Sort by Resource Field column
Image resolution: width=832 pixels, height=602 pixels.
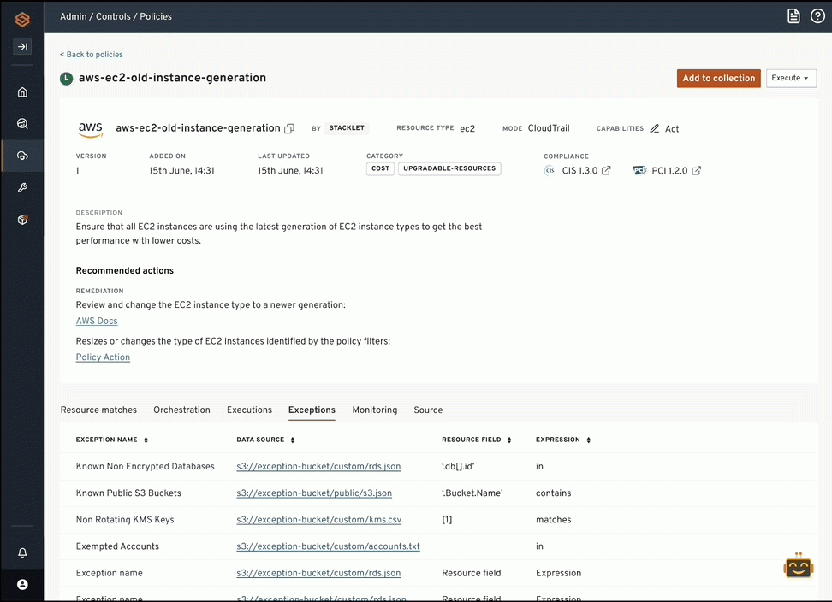click(x=509, y=440)
